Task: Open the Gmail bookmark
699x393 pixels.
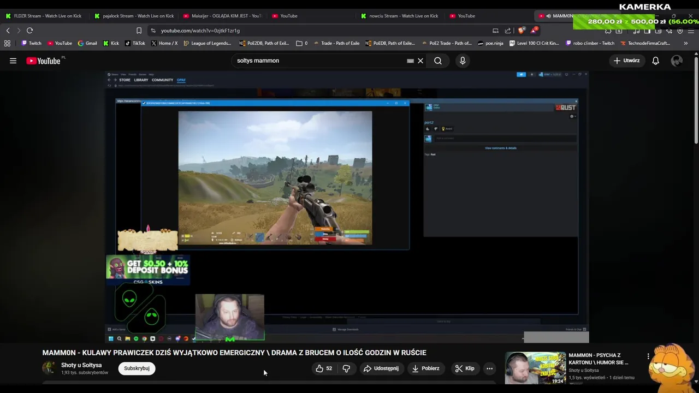Action: coord(87,43)
